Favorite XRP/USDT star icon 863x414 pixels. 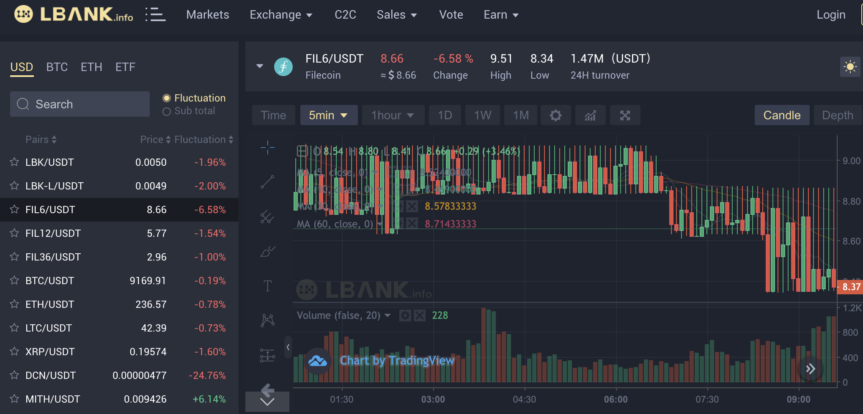pos(14,351)
